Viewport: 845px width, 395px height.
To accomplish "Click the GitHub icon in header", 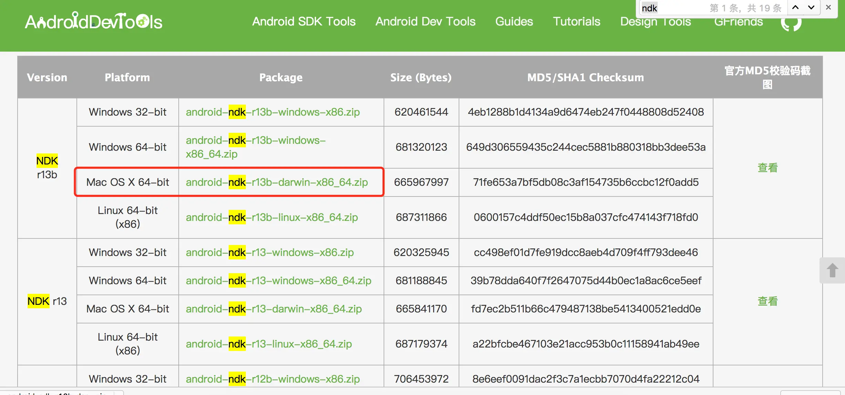I will point(791,25).
